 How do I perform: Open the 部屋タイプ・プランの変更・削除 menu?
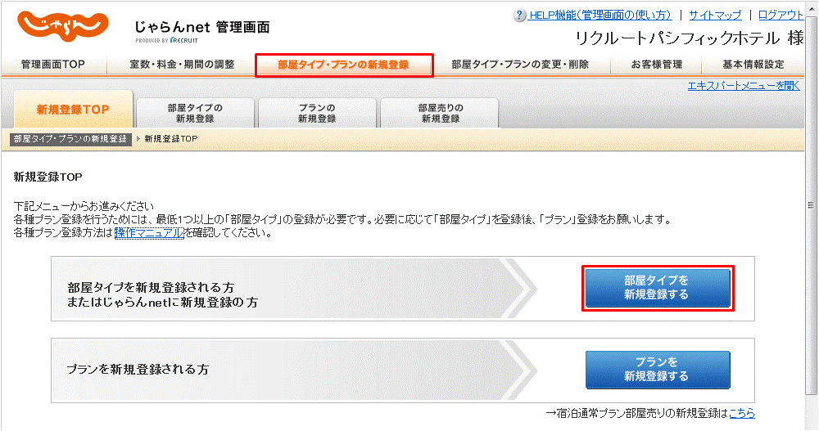coord(520,65)
